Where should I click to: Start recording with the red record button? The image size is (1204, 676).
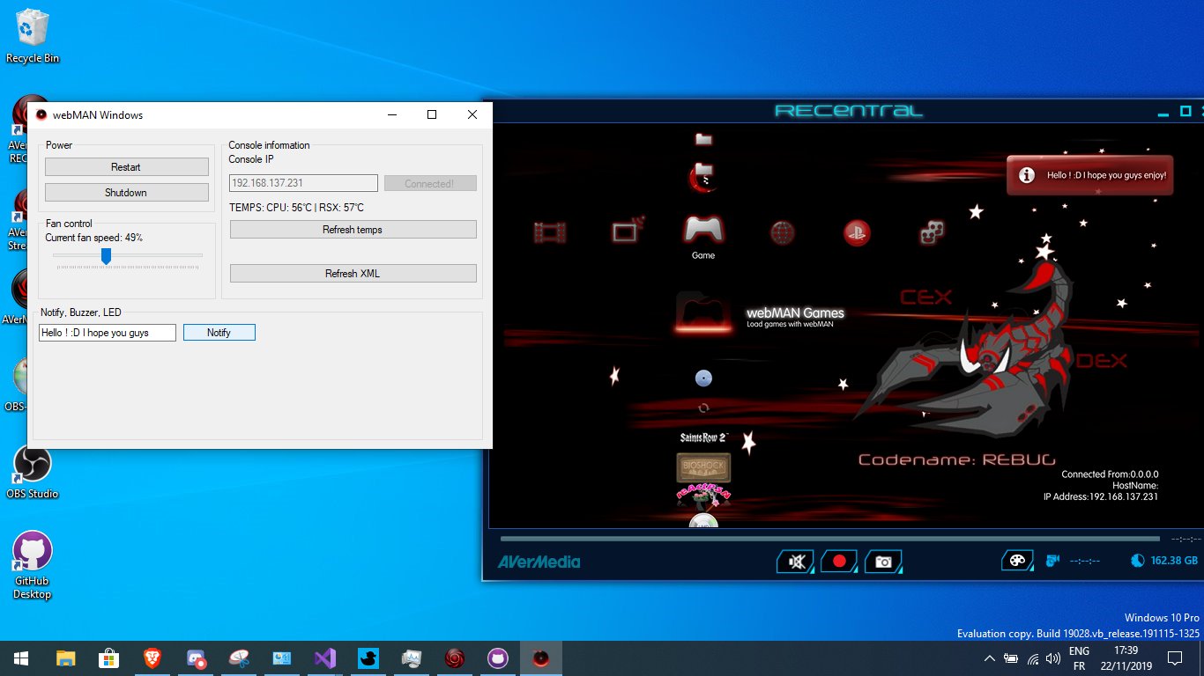coord(839,562)
